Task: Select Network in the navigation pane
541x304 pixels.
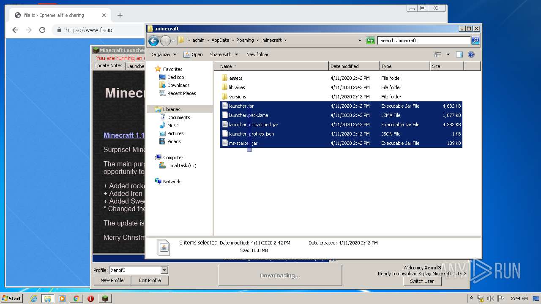Action: coord(168,182)
